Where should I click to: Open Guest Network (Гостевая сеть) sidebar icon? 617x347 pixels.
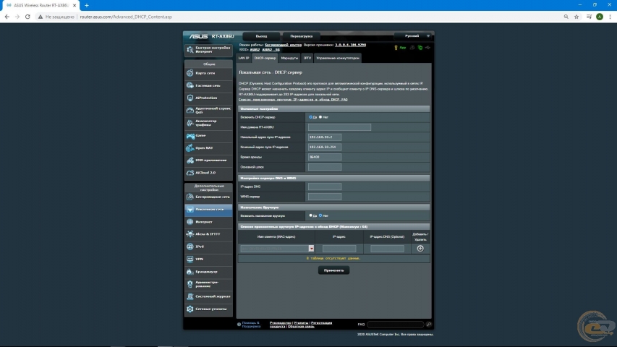(190, 85)
